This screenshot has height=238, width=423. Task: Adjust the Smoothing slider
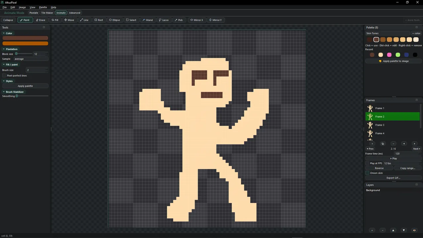click(32, 96)
